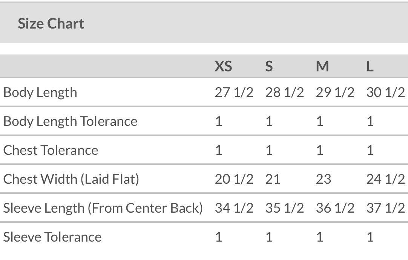Select the S size column header
408x260 pixels.
click(269, 67)
